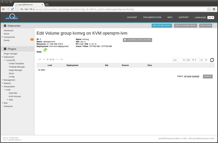Open Create Templates under LinuxCOE
Viewport: 218px width, 143px height.
coord(16,63)
